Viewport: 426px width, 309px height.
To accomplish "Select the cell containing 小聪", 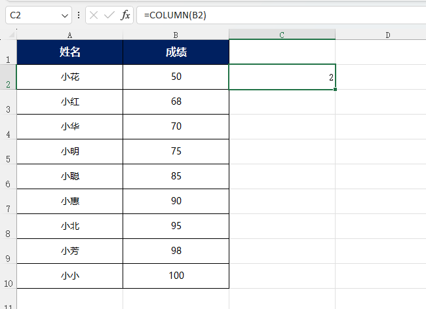I will pyautogui.click(x=70, y=177).
